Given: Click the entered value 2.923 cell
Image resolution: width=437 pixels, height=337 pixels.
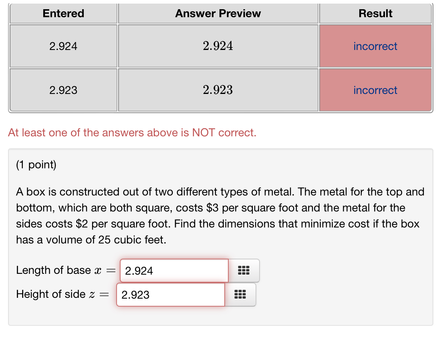Looking at the screenshot, I should pos(63,90).
